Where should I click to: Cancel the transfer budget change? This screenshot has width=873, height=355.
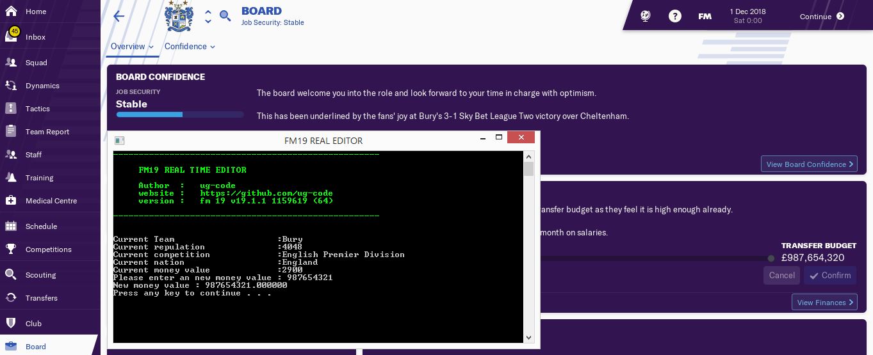point(781,276)
